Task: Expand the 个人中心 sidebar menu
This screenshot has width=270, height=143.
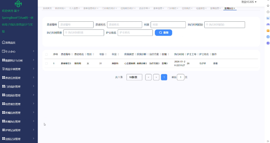Action: (x=34, y=51)
